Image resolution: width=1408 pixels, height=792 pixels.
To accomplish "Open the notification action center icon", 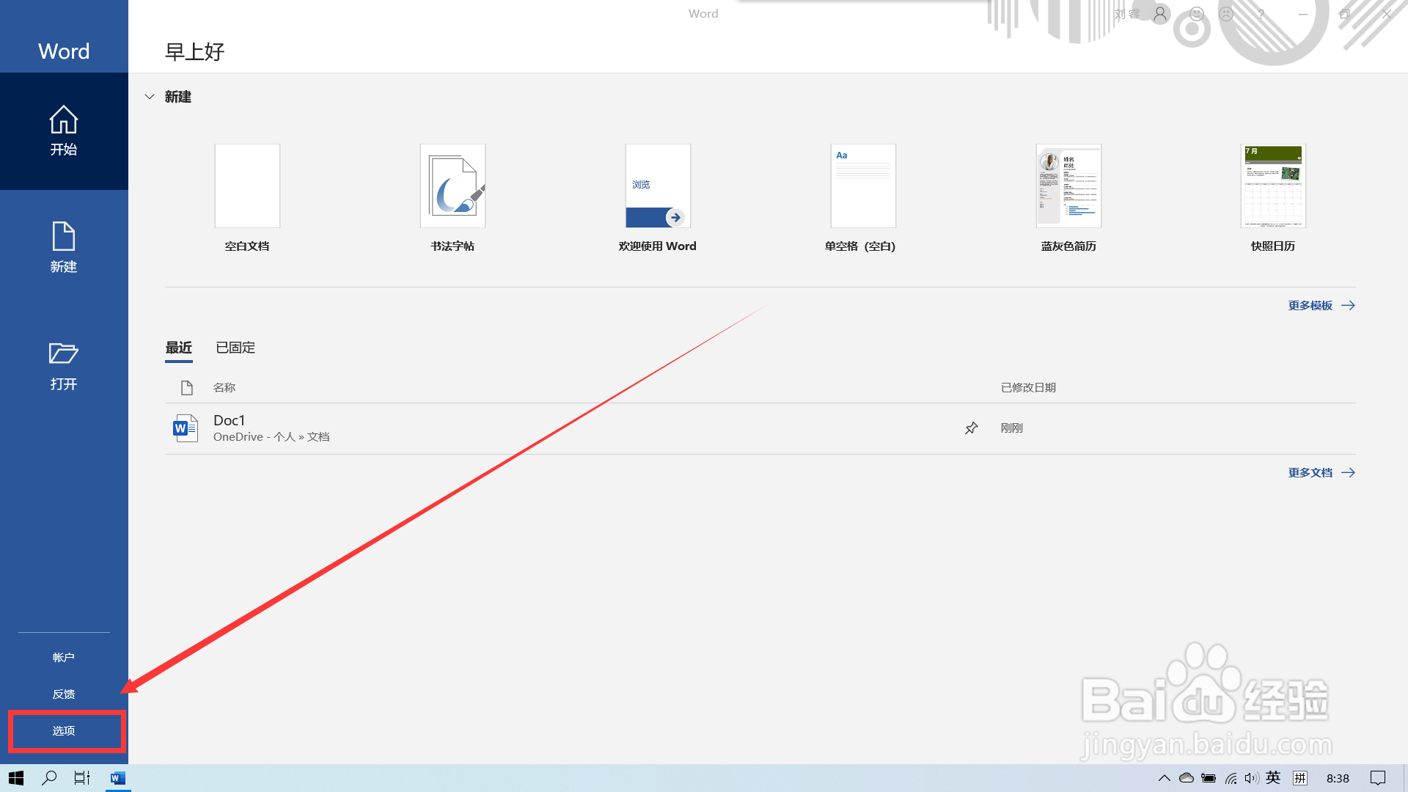I will pos(1378,778).
